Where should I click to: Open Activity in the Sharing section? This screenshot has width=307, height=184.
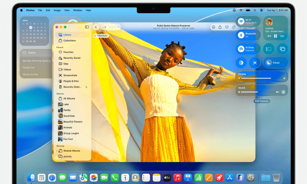(x=65, y=157)
